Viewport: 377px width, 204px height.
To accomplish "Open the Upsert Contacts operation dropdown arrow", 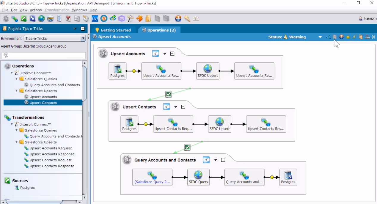I will 176,107.
